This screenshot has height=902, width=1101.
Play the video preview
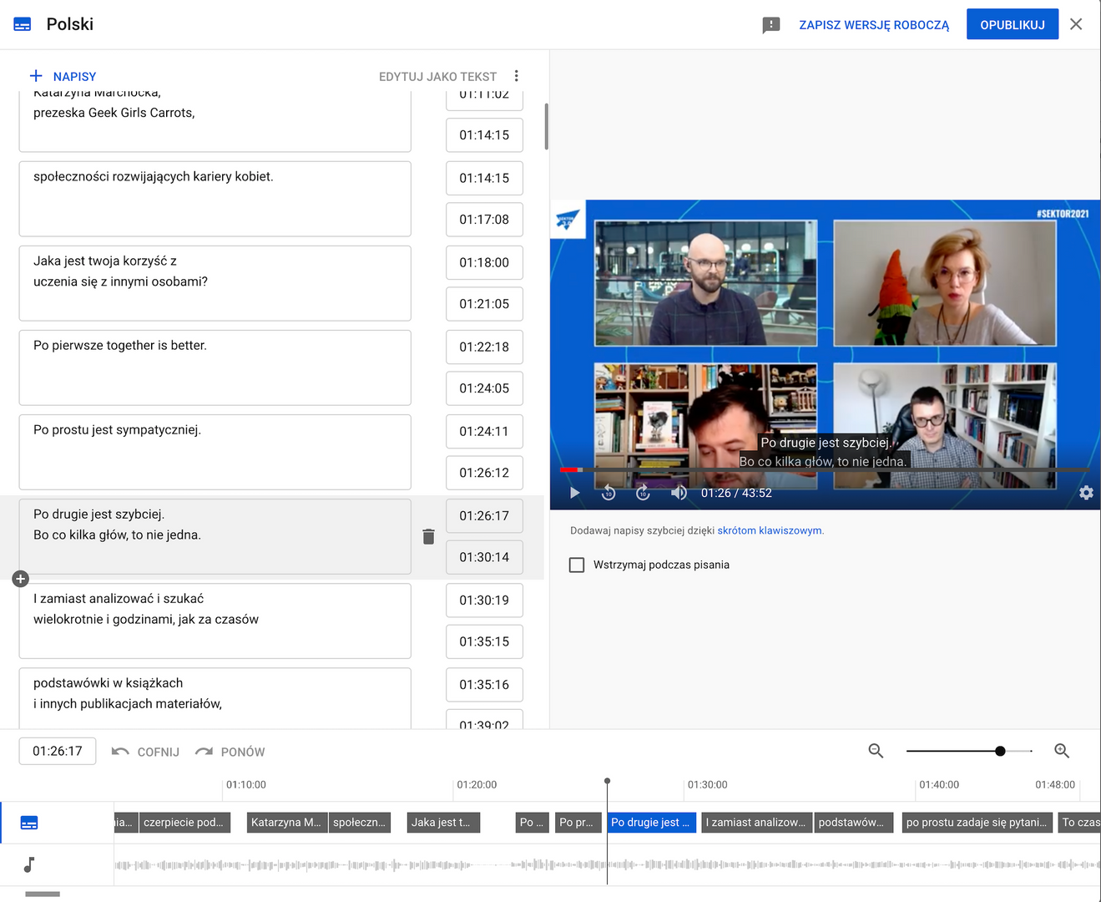point(574,493)
